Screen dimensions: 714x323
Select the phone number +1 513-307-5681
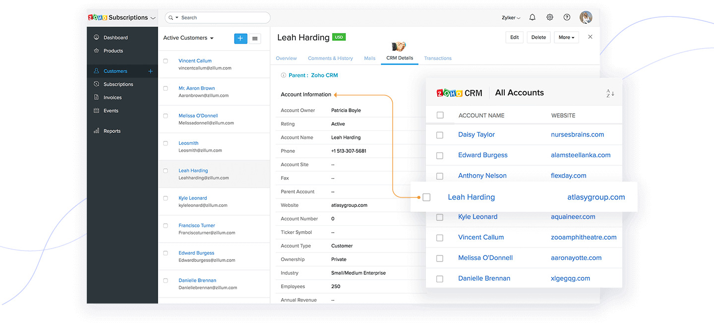[x=349, y=151]
